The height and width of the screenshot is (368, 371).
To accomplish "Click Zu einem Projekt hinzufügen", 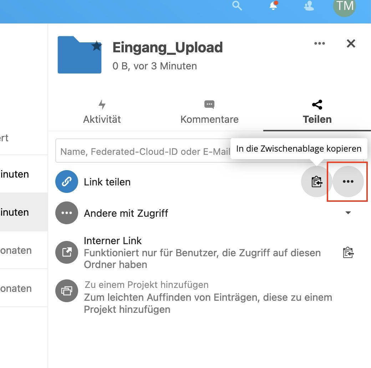I will (x=146, y=285).
